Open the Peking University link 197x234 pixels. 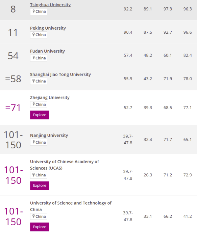pos(48,28)
